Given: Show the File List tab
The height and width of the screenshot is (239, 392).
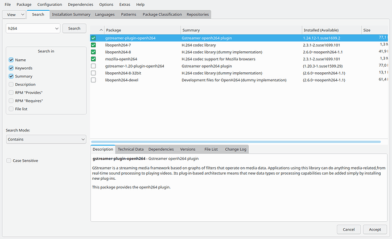Looking at the screenshot, I should coord(211,149).
